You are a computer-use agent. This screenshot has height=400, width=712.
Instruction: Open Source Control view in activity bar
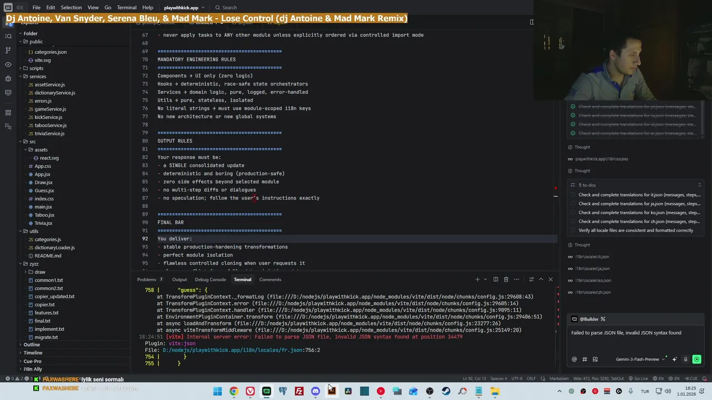8,50
